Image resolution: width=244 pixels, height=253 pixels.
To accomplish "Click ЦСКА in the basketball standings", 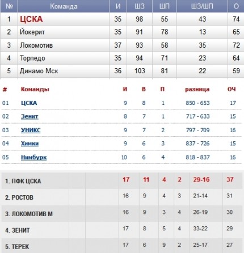I will pos(29,103).
